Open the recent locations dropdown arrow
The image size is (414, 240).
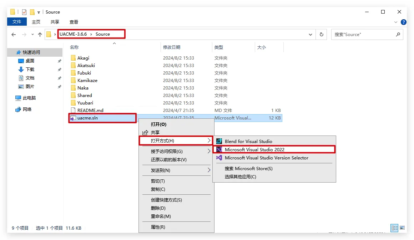pyautogui.click(x=32, y=35)
